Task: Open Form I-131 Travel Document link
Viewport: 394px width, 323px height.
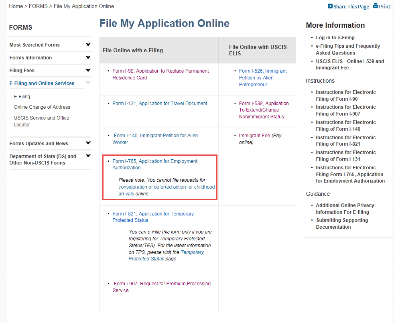Action: click(160, 104)
